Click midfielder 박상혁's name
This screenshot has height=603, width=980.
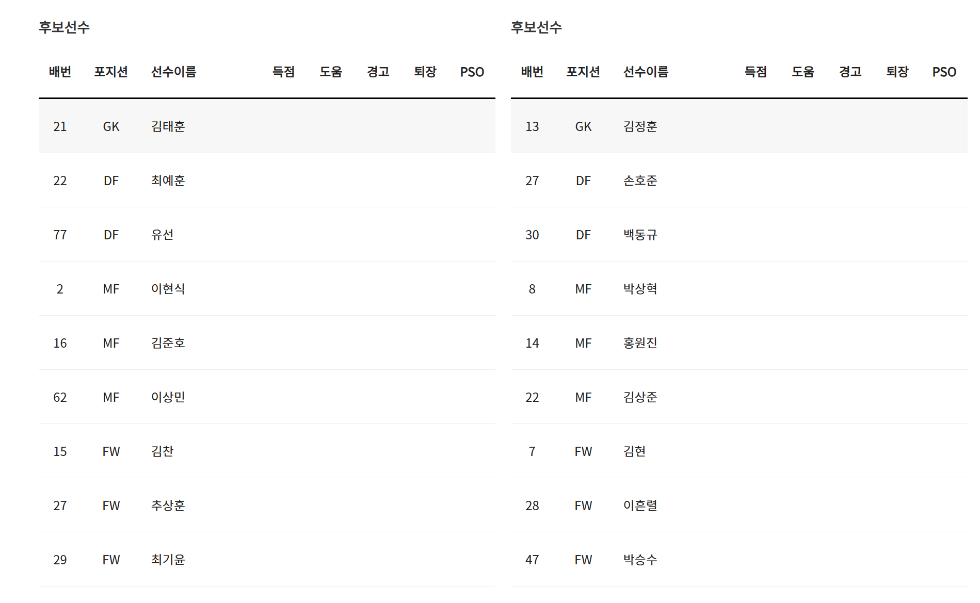(x=640, y=289)
